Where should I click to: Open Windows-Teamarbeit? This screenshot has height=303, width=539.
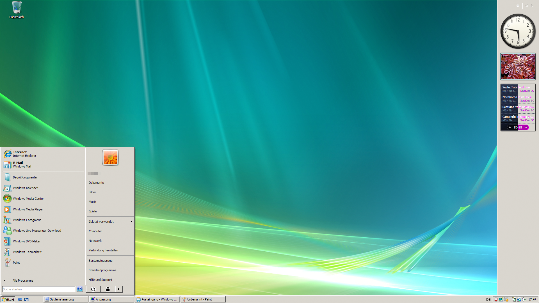point(43,252)
